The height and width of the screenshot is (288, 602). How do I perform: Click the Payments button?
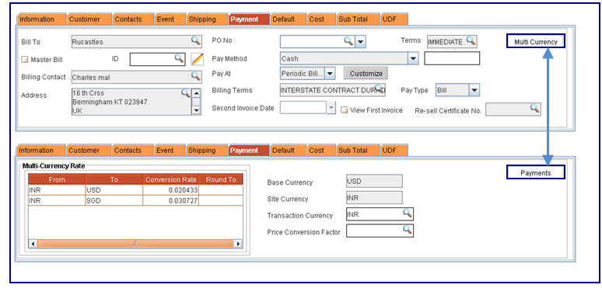pyautogui.click(x=536, y=173)
